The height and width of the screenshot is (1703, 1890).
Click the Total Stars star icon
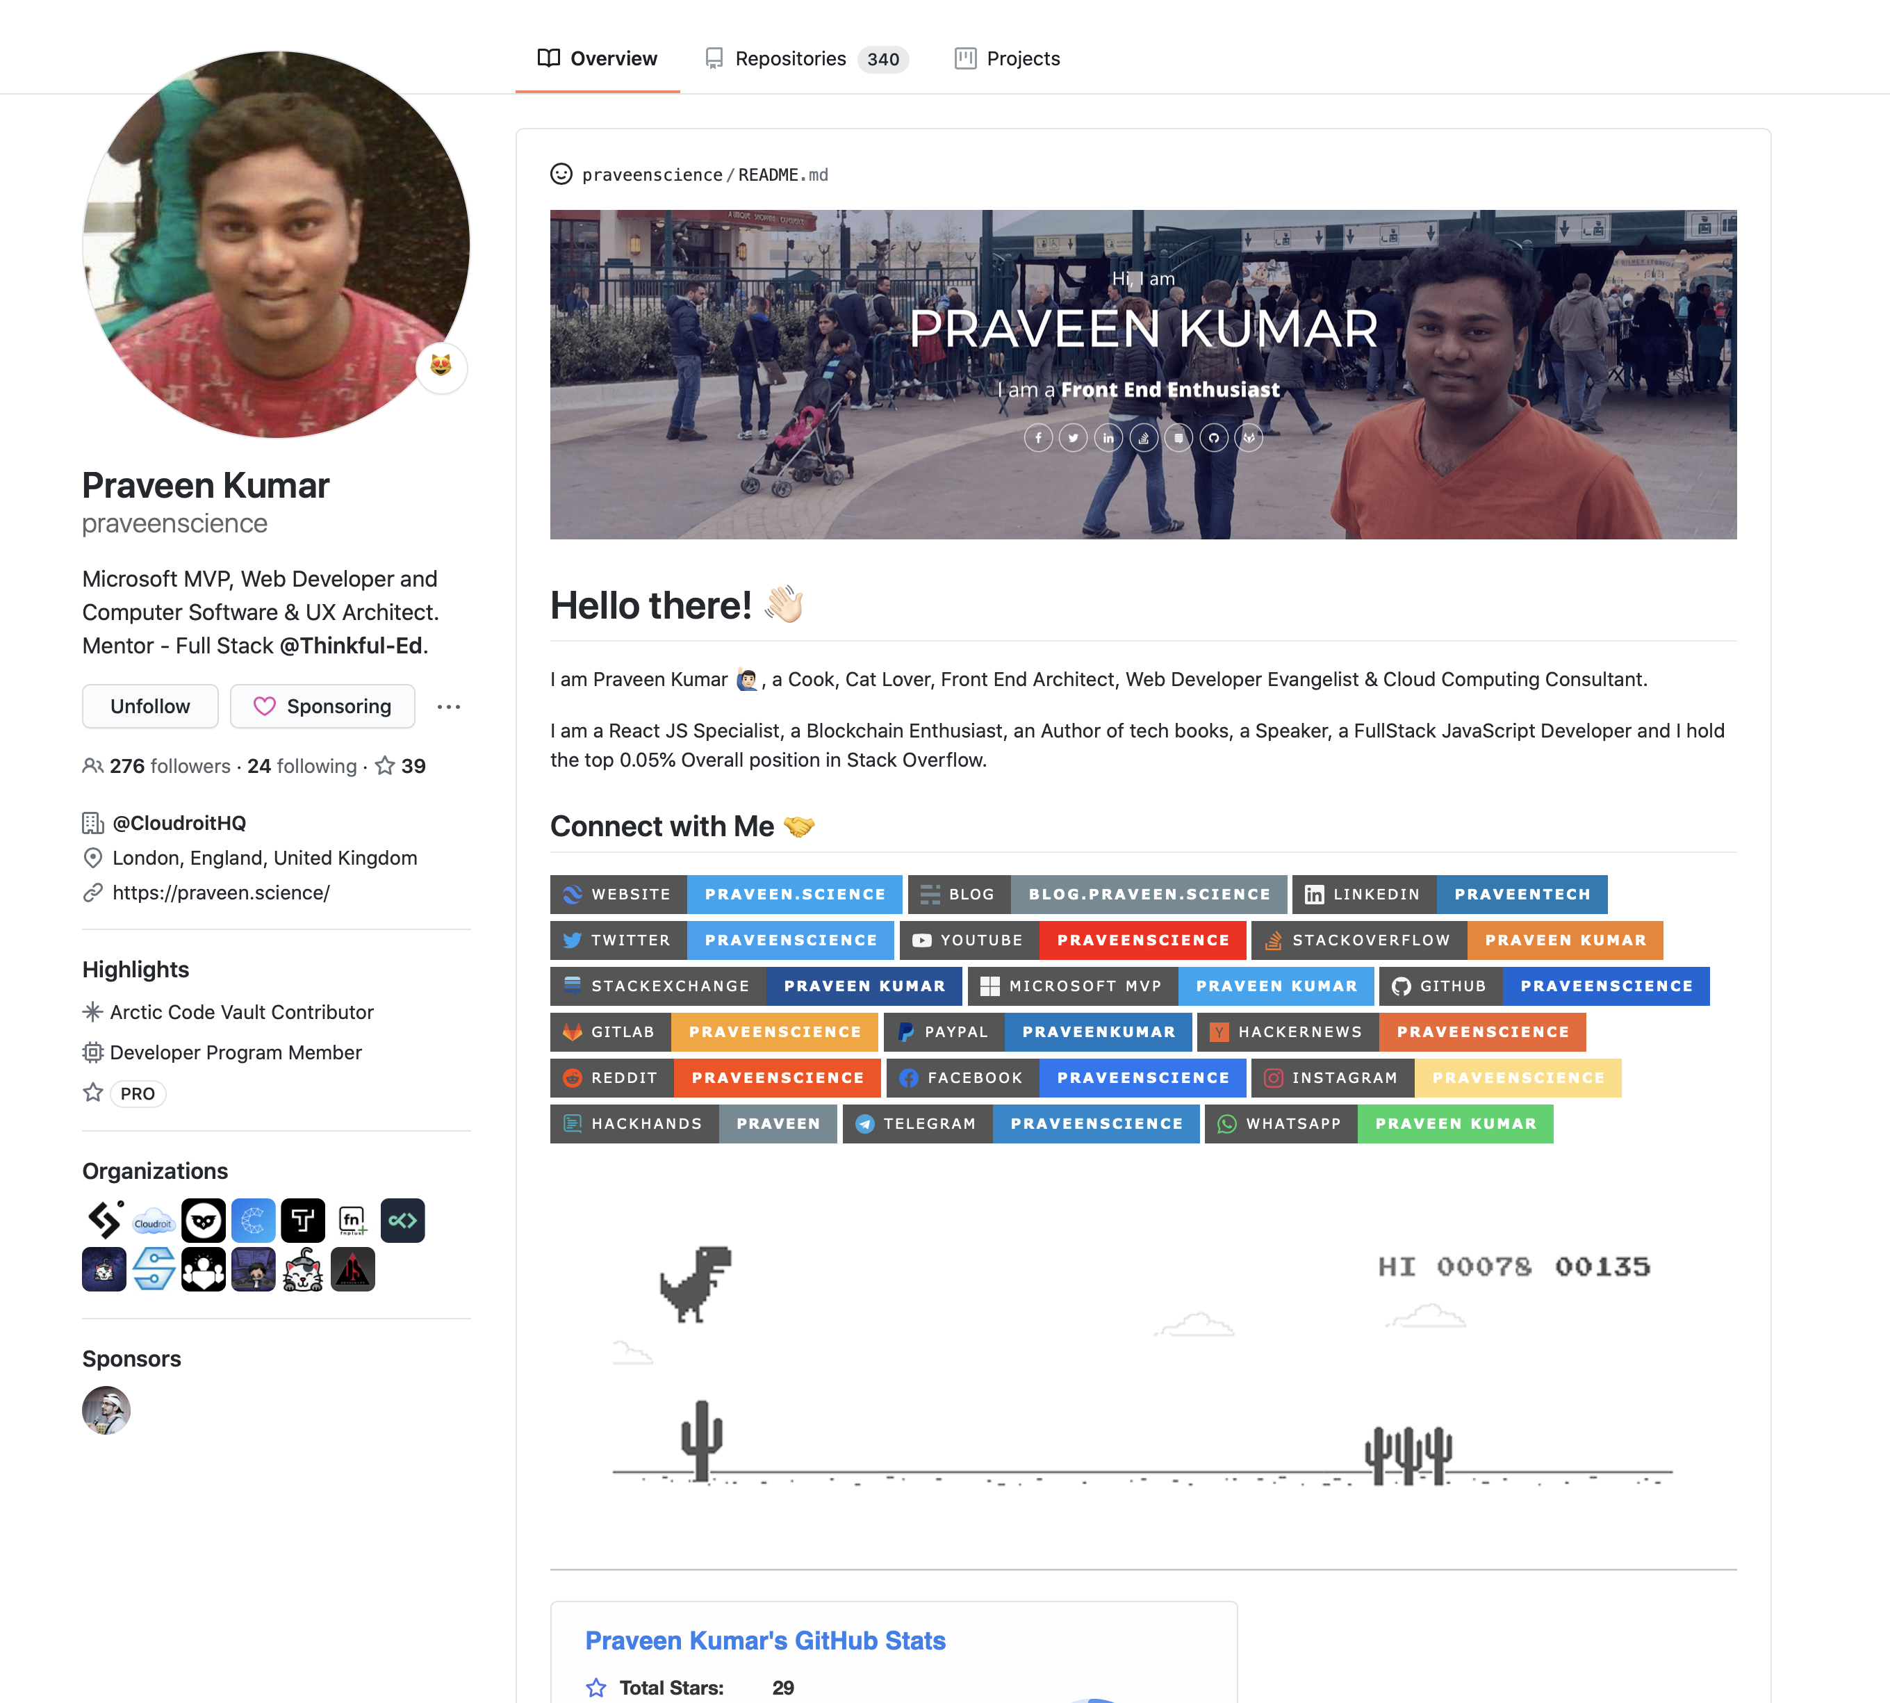(x=595, y=1688)
